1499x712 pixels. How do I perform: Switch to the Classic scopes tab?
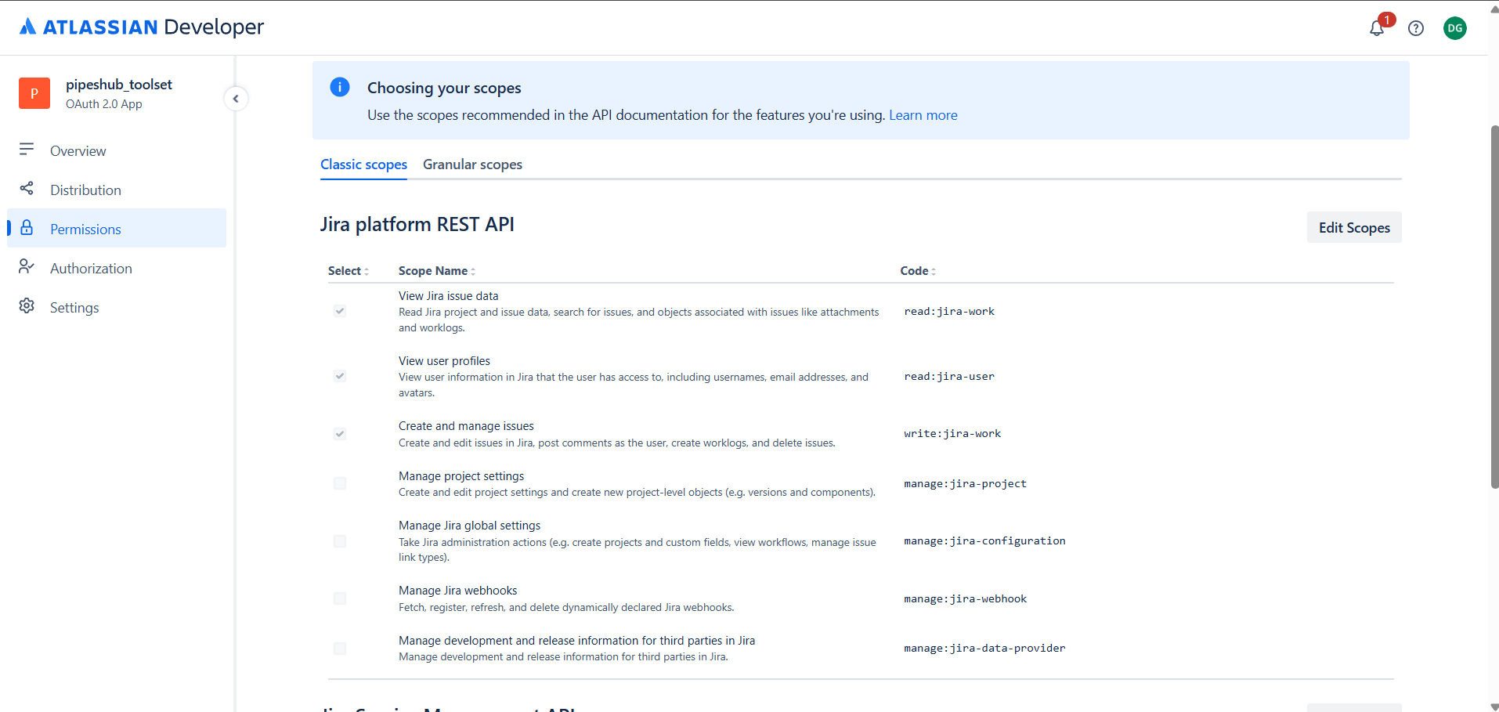(x=363, y=164)
